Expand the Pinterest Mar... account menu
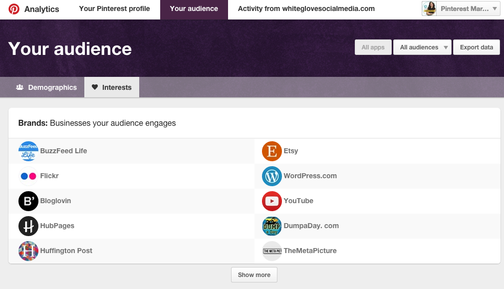Image resolution: width=504 pixels, height=289 pixels. click(x=461, y=8)
